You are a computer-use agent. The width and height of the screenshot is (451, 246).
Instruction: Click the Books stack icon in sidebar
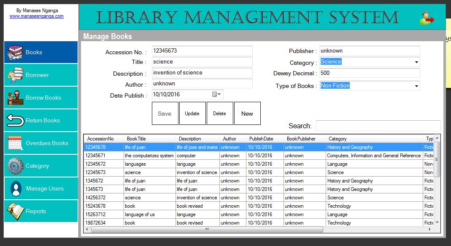tap(15, 52)
